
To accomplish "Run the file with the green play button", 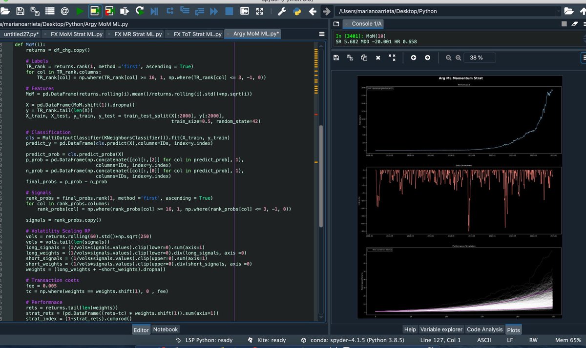I will 80,11.
